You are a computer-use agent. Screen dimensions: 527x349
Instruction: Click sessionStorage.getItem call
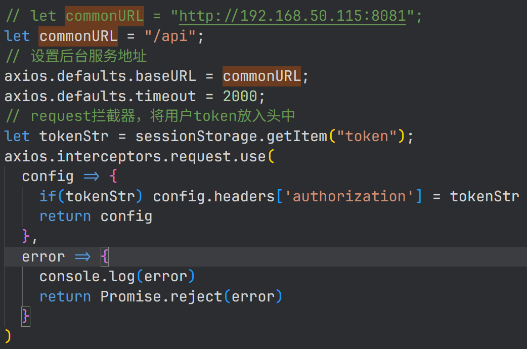(x=231, y=137)
